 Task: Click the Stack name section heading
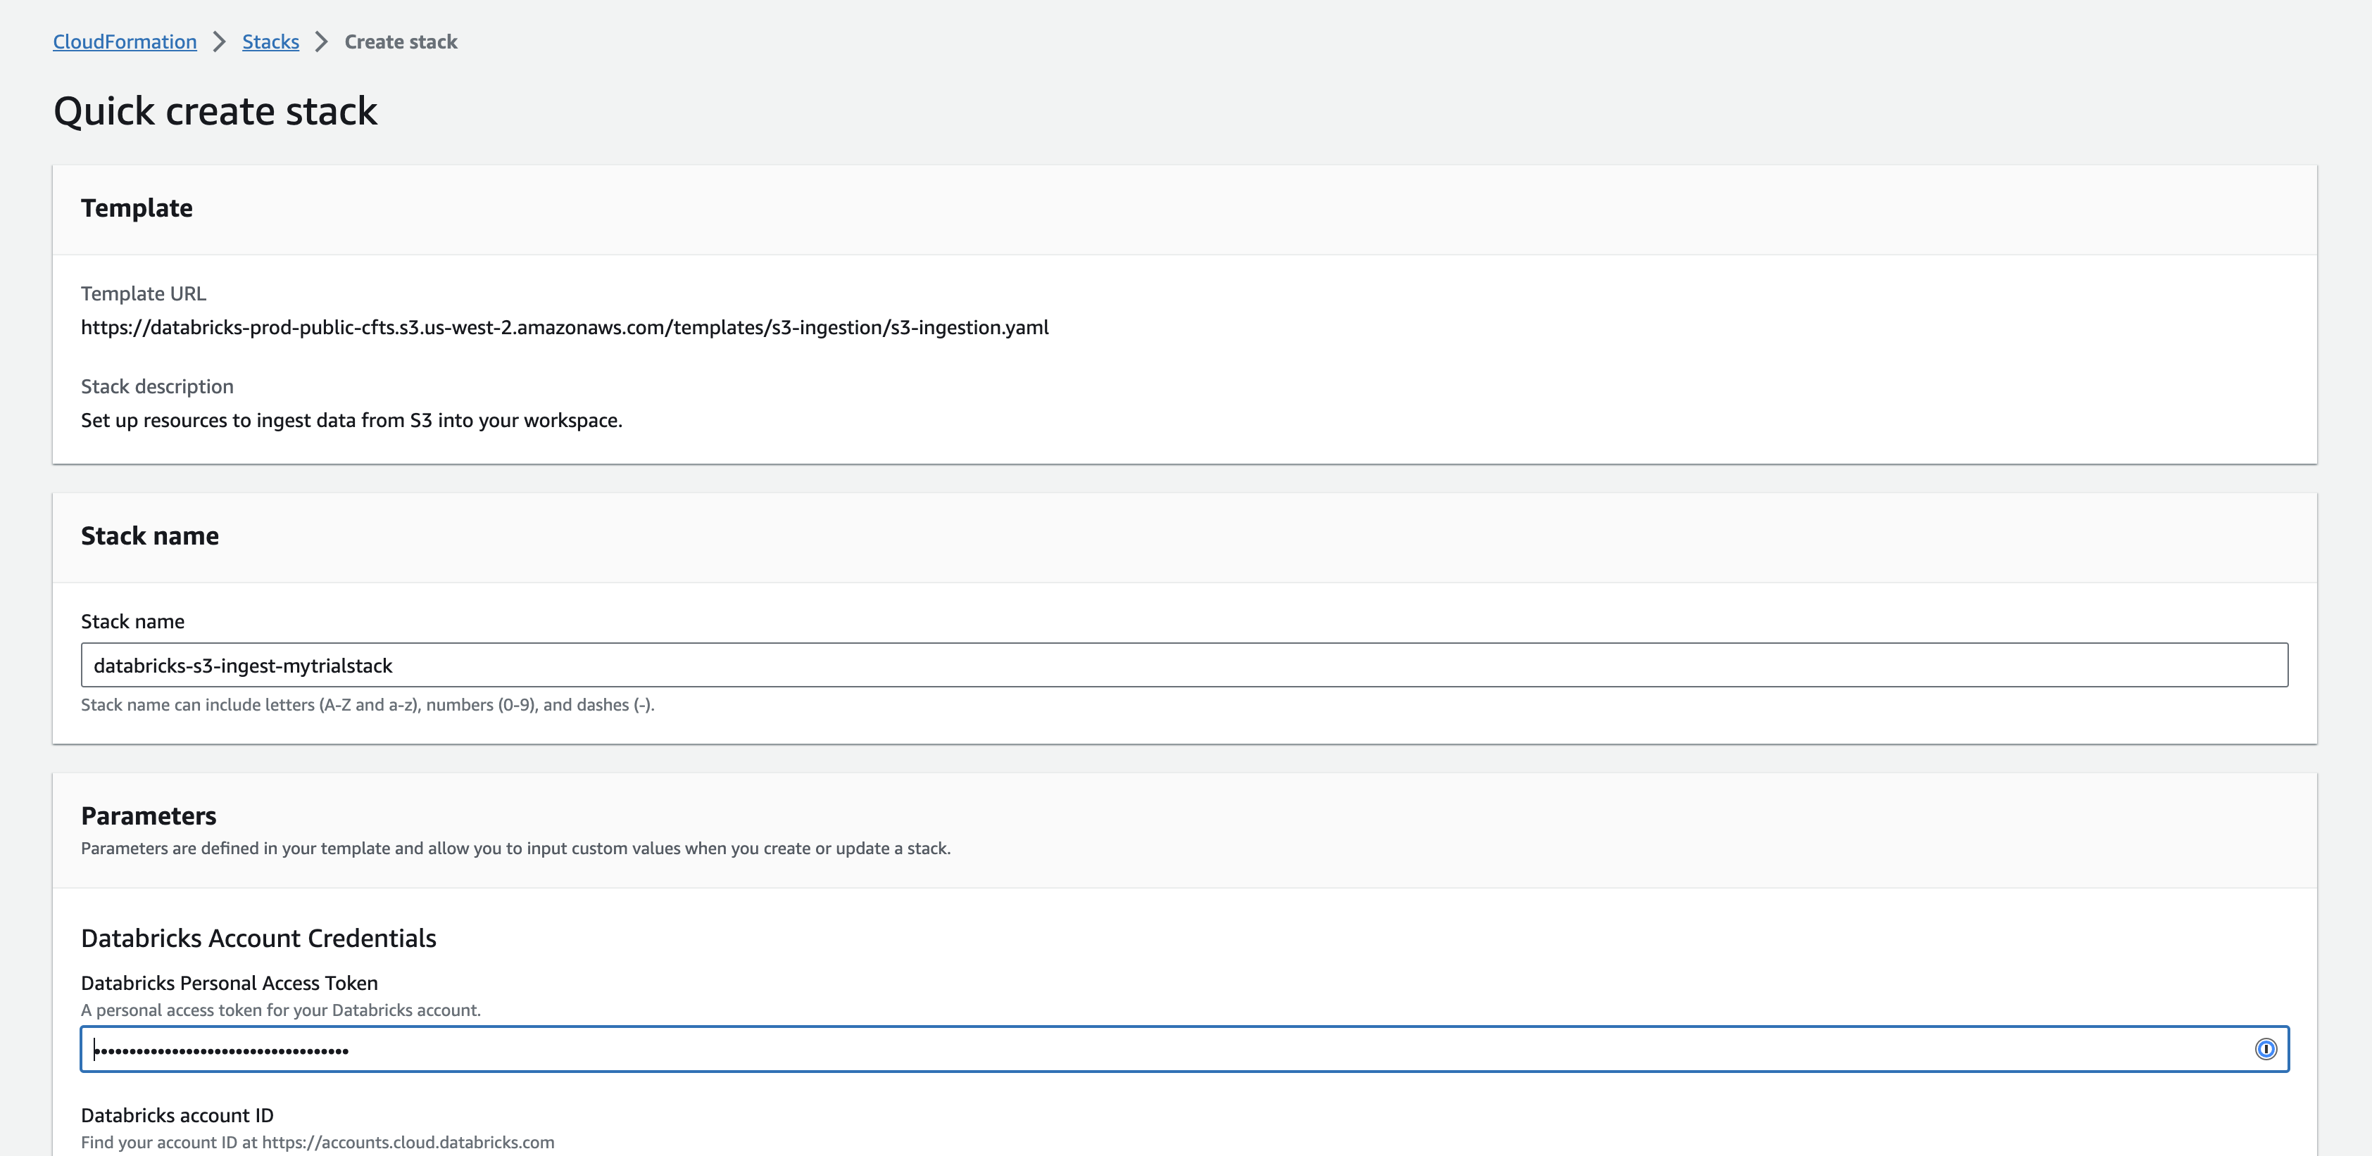coord(149,535)
